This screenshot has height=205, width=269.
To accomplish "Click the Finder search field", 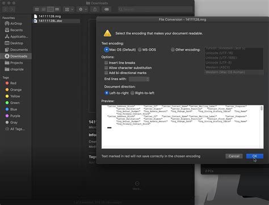I will [155, 9].
